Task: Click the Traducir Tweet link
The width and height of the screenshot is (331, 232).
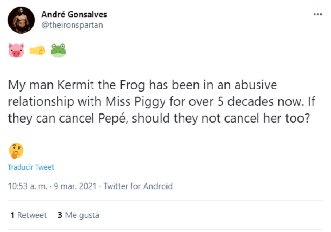Action: [31, 167]
